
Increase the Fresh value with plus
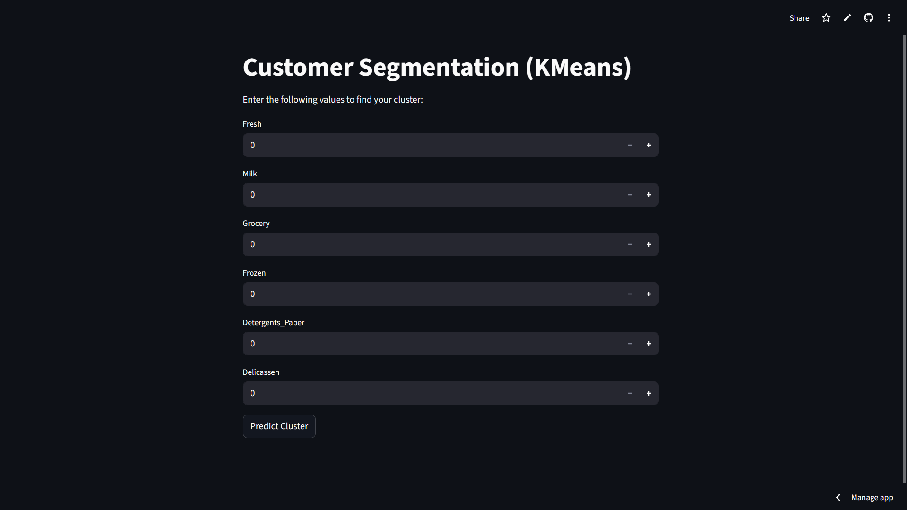pos(648,145)
